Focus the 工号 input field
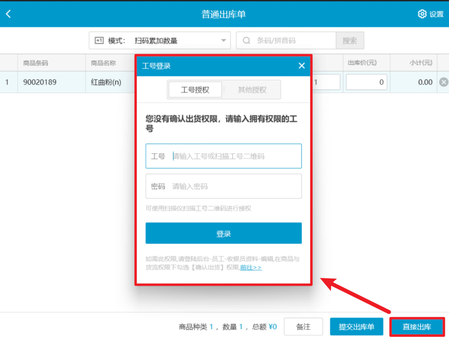The width and height of the screenshot is (449, 337). coord(224,156)
